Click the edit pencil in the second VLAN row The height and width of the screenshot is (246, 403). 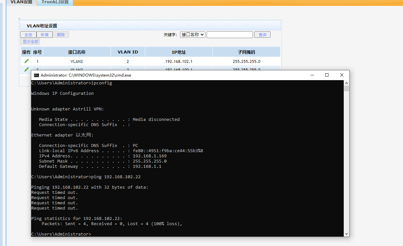26,69
